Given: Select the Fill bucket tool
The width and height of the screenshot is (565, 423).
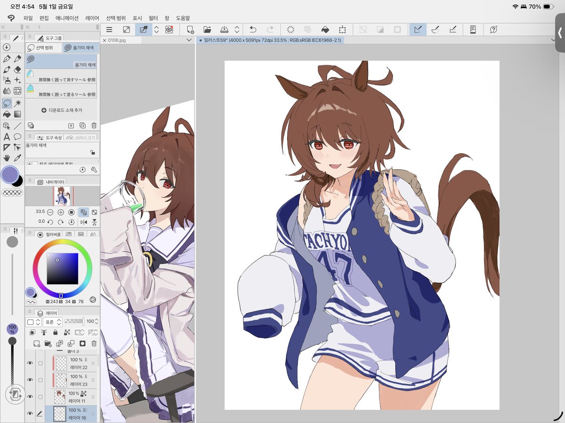Looking at the screenshot, I should (7, 114).
